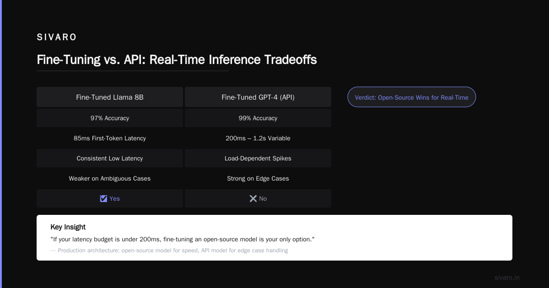Click the Production architecture footnote line

coord(169,251)
